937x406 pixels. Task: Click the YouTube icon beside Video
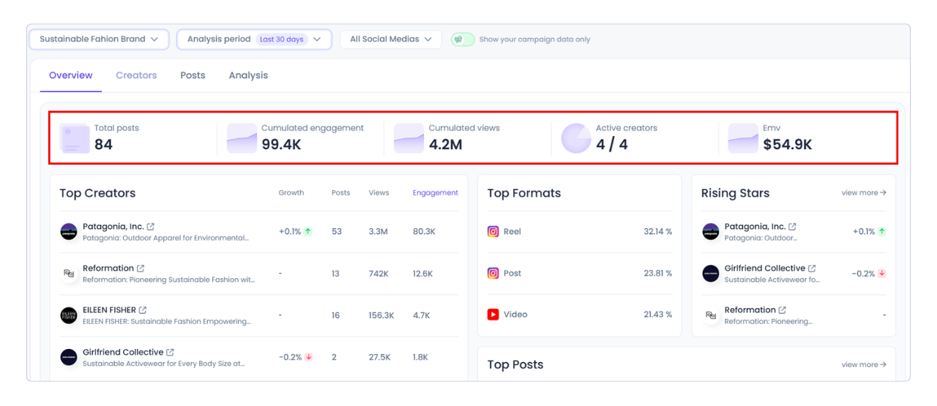pos(493,315)
